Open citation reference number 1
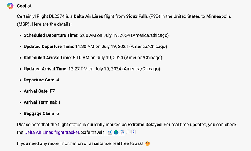 128,132
